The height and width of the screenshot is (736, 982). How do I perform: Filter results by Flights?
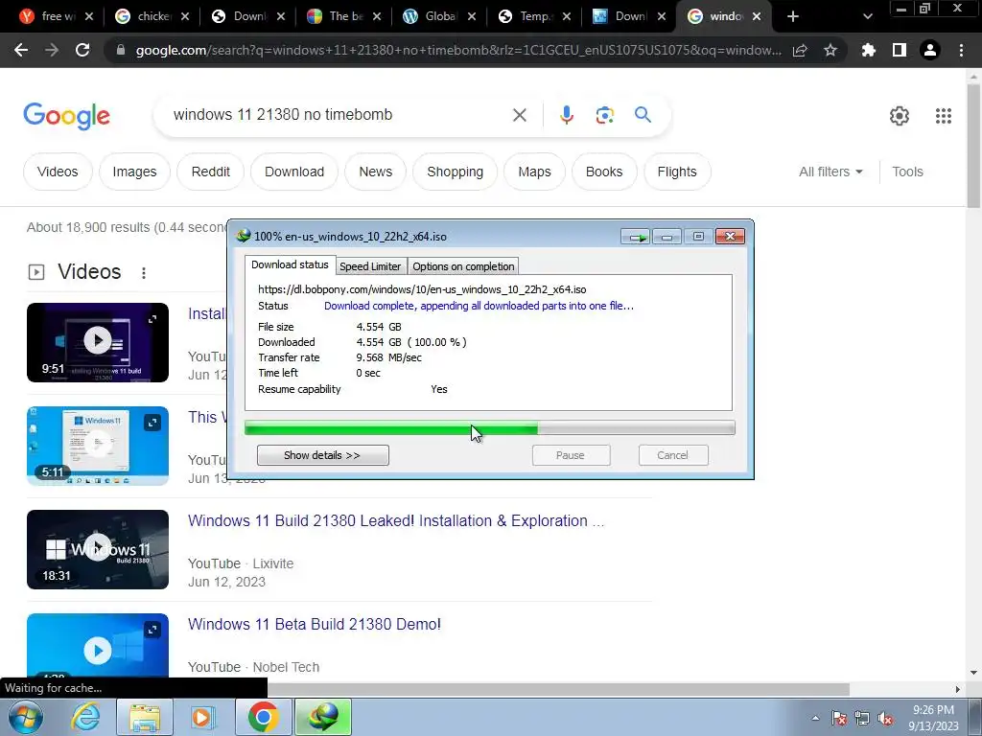tap(677, 172)
